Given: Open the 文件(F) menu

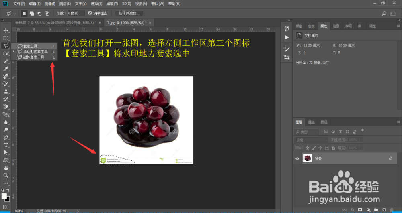Looking at the screenshot, I should pos(19,4).
